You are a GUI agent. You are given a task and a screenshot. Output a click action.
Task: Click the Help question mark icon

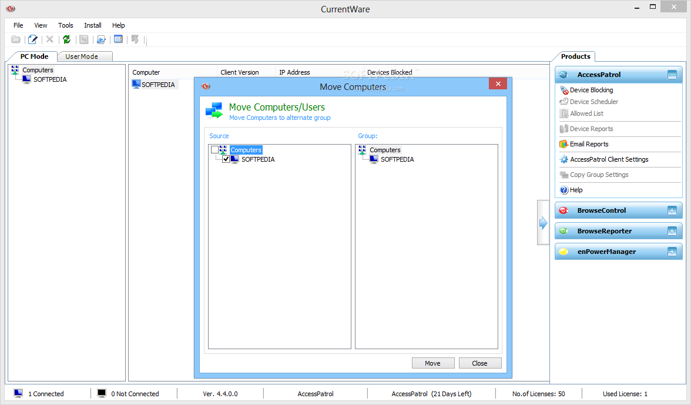pyautogui.click(x=563, y=190)
